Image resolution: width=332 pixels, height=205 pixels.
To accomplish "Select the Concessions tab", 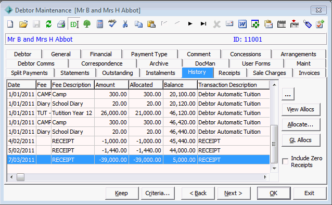I will tap(246, 54).
